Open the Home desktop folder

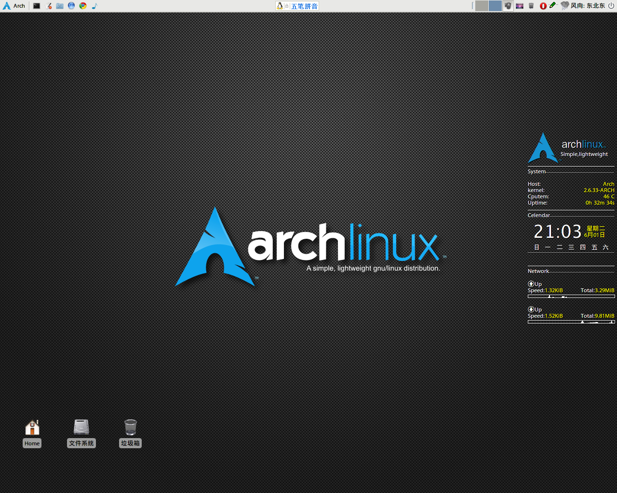coord(32,433)
